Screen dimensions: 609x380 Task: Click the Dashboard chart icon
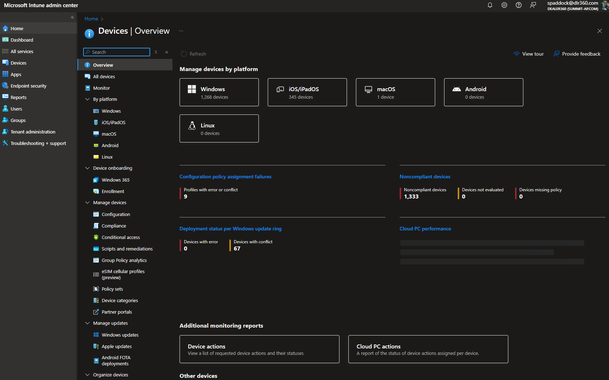pos(5,40)
